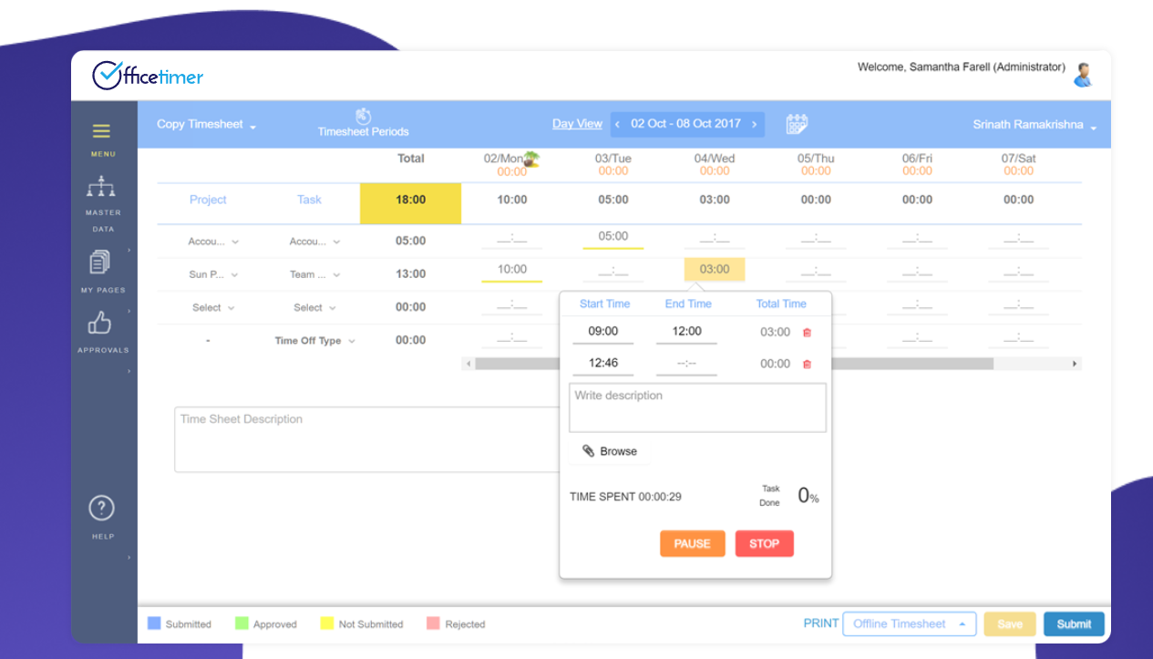Open Offline Timesheet print dropdown
Image resolution: width=1153 pixels, height=659 pixels.
coord(909,624)
